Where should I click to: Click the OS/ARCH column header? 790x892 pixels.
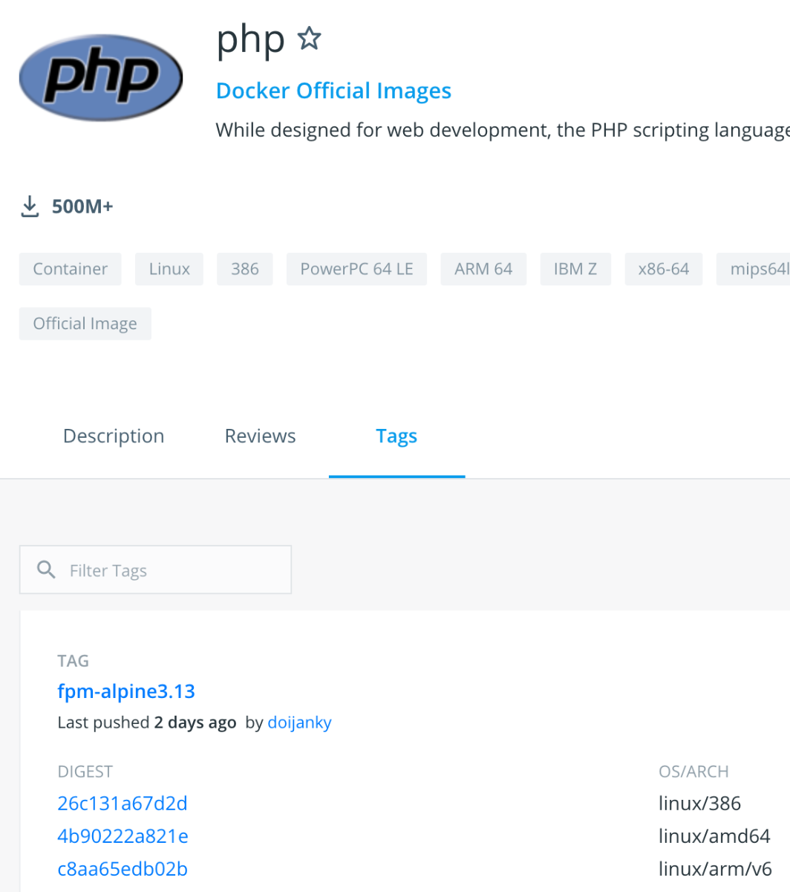(693, 772)
